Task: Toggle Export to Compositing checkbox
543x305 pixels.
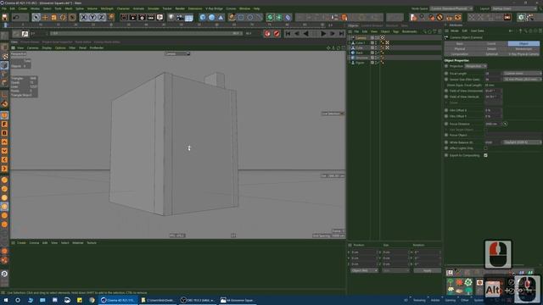Action: [x=485, y=155]
